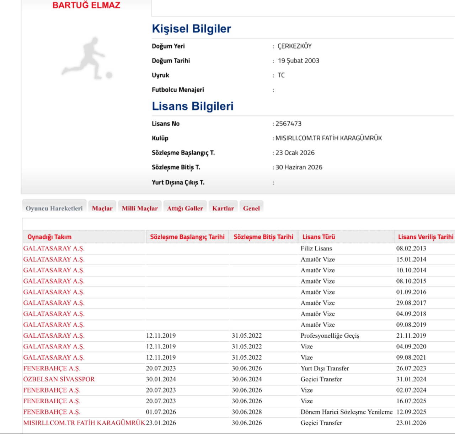Click Fenerbahçe link in Dönem Harici Sözleşme Yenileme row
This screenshot has width=455, height=434.
[52, 412]
